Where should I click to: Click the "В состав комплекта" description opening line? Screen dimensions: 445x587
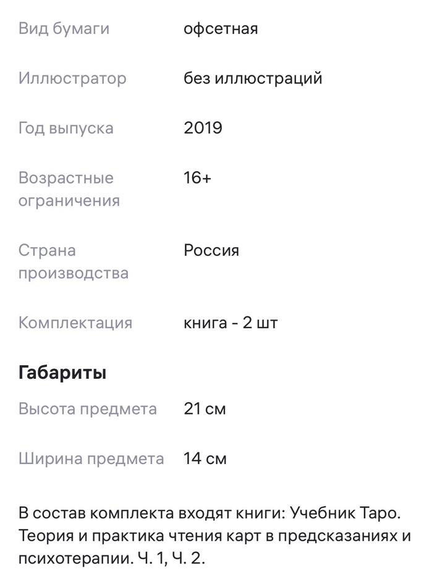(x=214, y=513)
